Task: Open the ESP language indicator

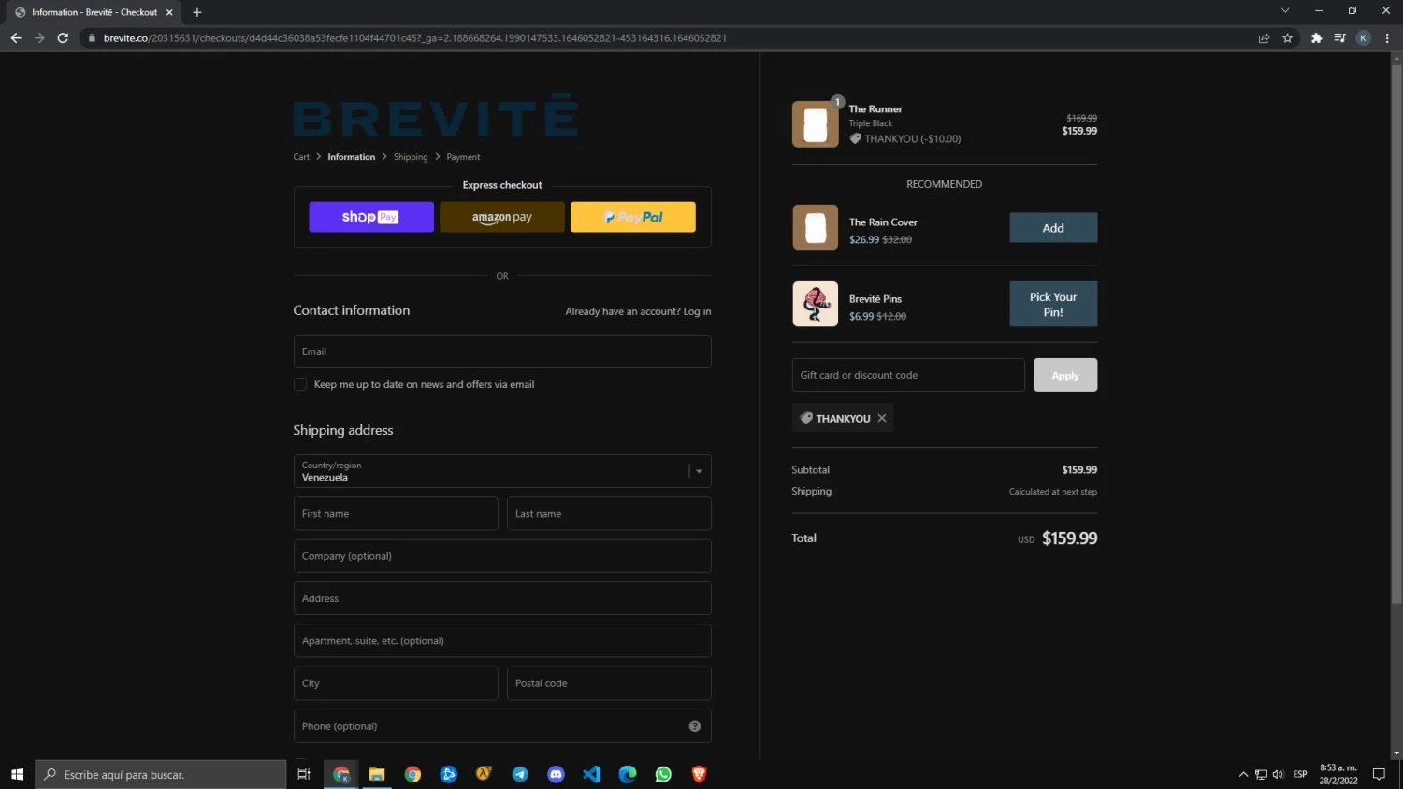Action: [1300, 774]
